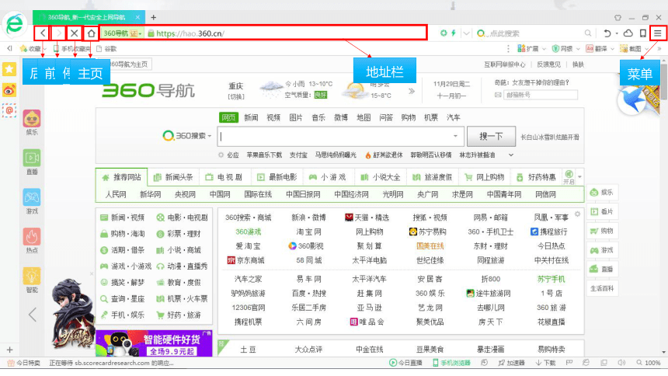The width and height of the screenshot is (668, 376).
Task: Click the 邮箱帐号 email account field
Action: pyautogui.click(x=540, y=95)
